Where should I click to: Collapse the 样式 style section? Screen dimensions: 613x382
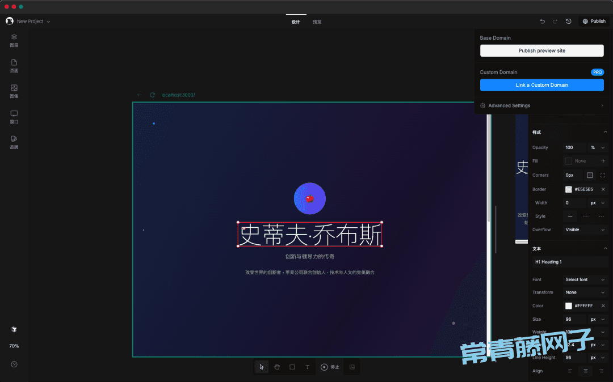coord(605,132)
